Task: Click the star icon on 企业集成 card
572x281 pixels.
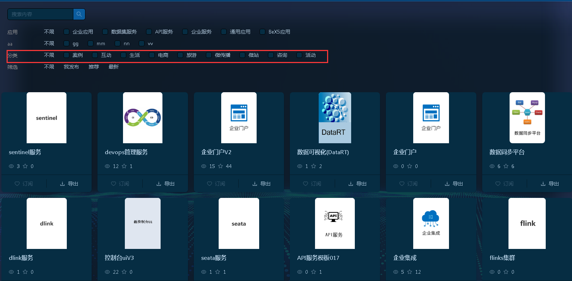Action: click(x=410, y=272)
